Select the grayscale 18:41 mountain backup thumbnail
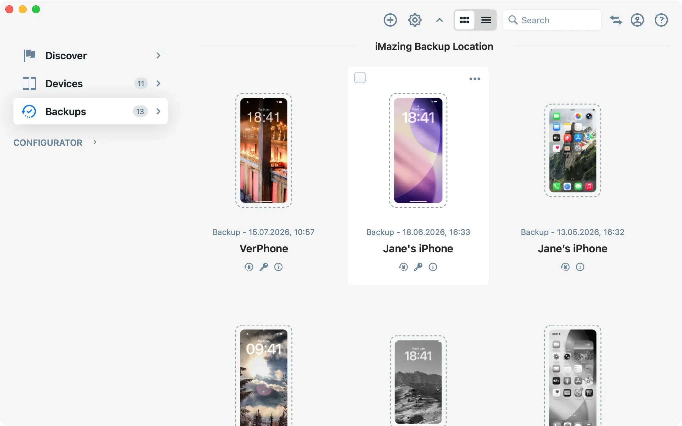The image size is (682, 426). 418,381
